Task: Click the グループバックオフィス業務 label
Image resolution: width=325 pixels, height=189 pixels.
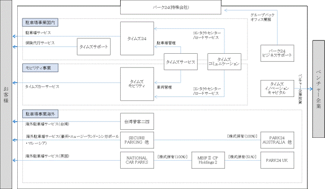Action: tap(263, 17)
